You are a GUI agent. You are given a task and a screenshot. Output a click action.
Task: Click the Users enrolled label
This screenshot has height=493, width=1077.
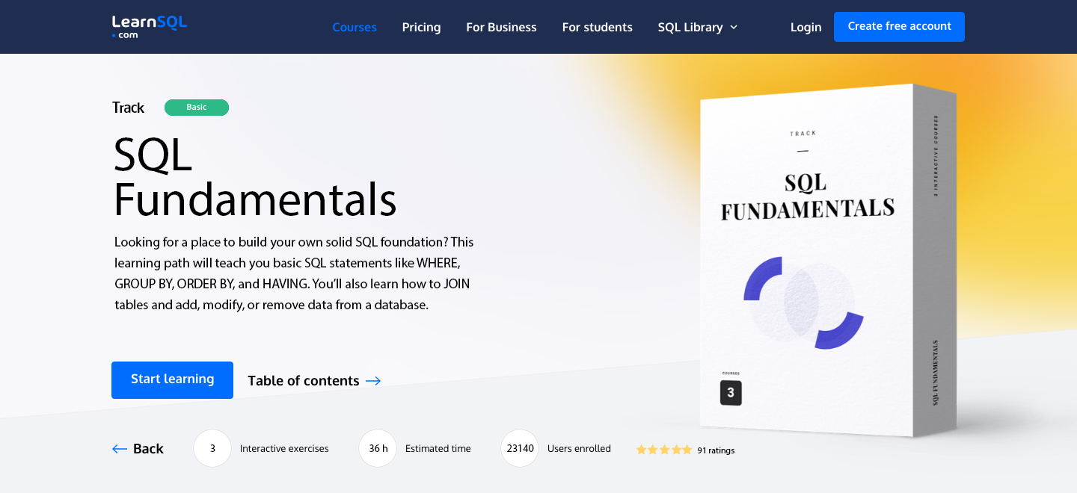(579, 449)
